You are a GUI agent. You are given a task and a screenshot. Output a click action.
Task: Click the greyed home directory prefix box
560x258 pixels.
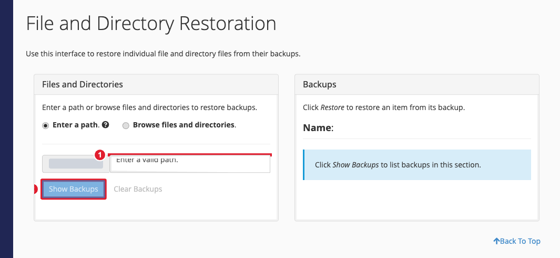(x=76, y=164)
